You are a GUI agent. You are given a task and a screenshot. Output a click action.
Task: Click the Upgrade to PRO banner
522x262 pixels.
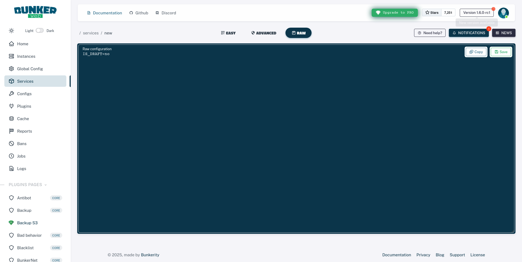(x=394, y=12)
